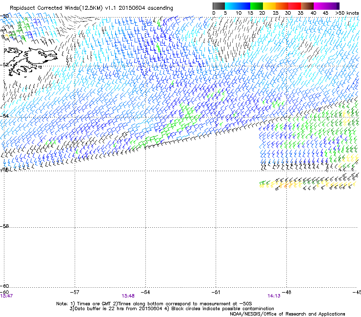Screen dimensions: 361x317
Task: Click the '>50 knots' legend label
Action: tap(347, 13)
